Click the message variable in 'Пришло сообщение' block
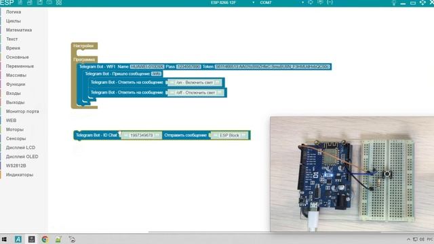Viewport: 434px width, 244px height. [156, 74]
